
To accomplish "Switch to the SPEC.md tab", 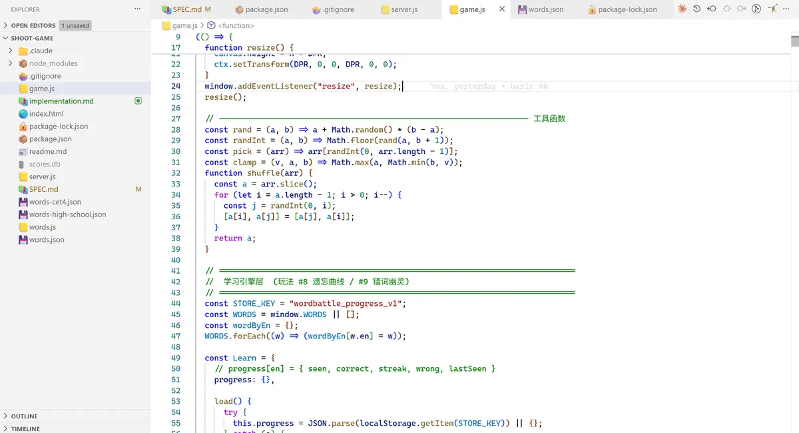I will point(188,9).
